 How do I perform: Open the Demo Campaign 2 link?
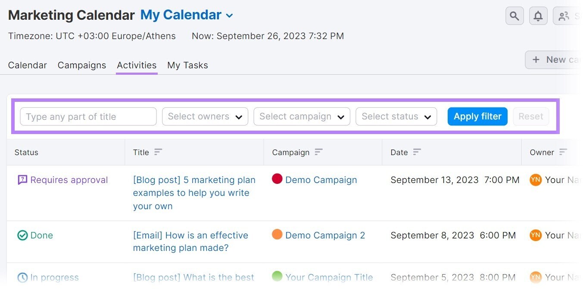(325, 235)
